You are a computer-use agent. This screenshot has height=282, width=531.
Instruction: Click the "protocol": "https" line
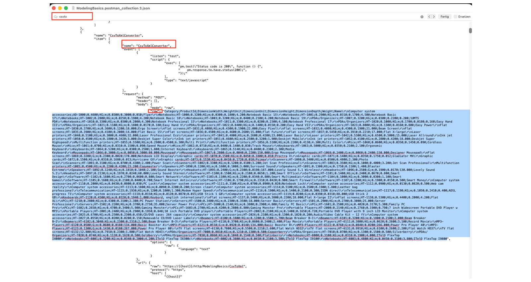(x=168, y=270)
